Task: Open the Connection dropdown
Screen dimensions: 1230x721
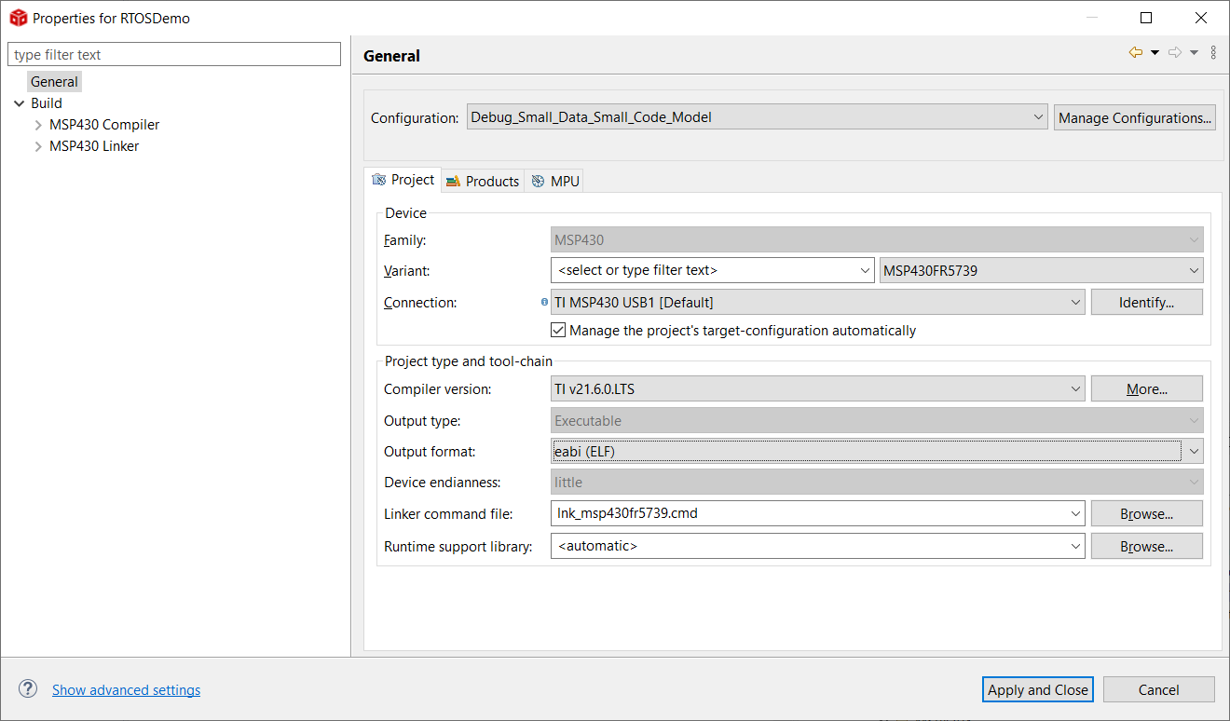Action: (x=818, y=302)
